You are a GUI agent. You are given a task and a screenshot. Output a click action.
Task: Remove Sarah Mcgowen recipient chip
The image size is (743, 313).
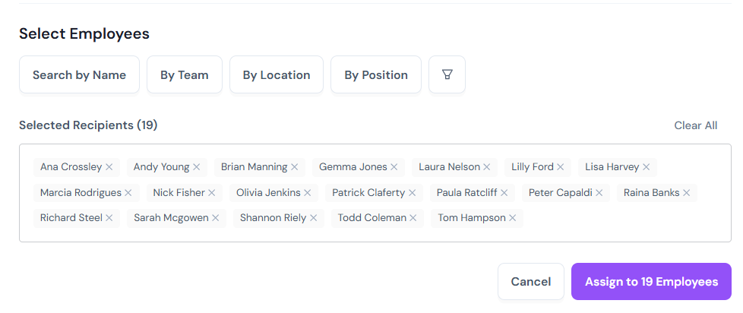216,218
